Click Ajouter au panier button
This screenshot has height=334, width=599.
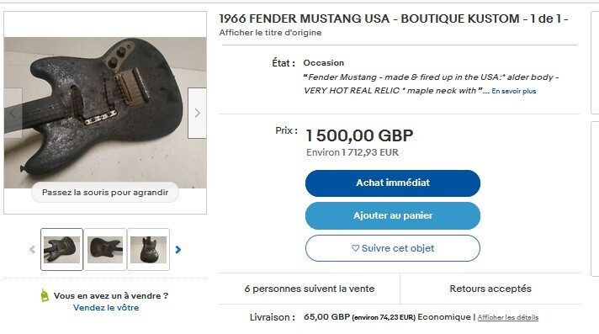pos(393,215)
